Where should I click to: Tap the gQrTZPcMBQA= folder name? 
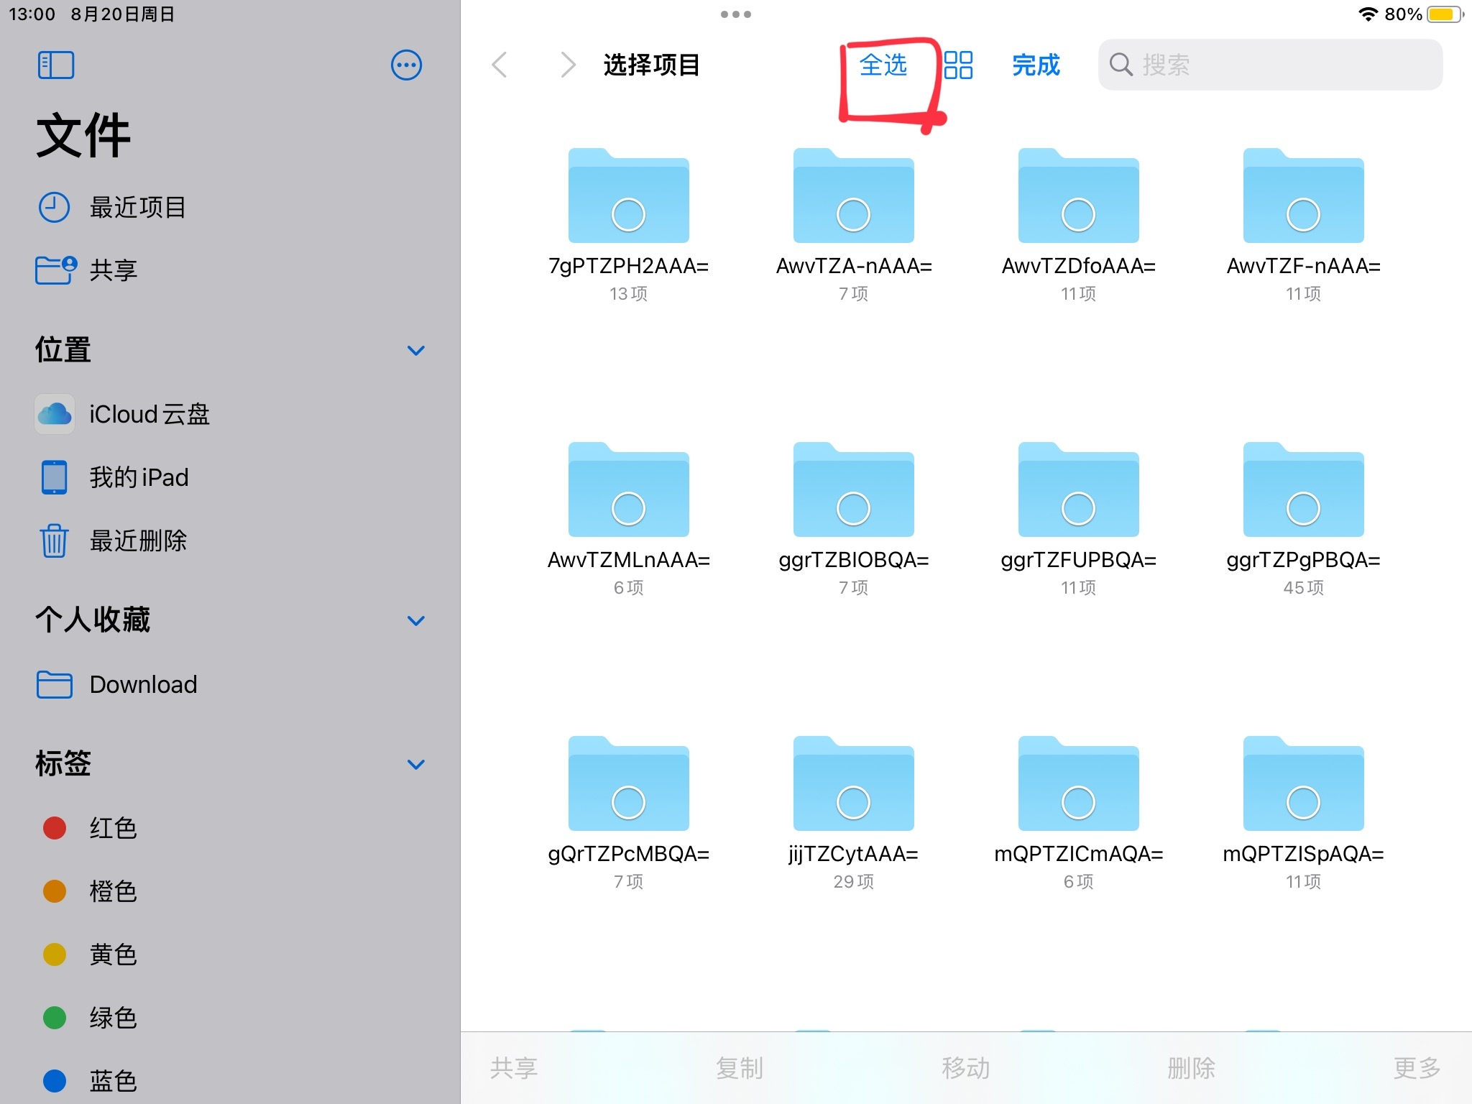628,854
